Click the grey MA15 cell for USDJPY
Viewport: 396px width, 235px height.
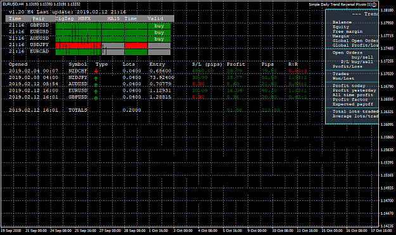pos(113,45)
